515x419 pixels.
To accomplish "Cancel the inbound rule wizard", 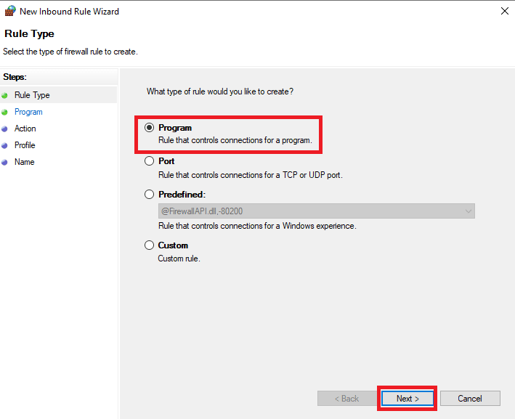I will click(x=470, y=399).
